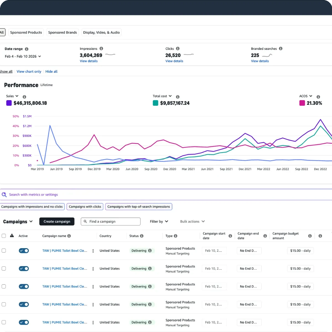Click the Delivering info icon in fifth row

click(x=150, y=322)
